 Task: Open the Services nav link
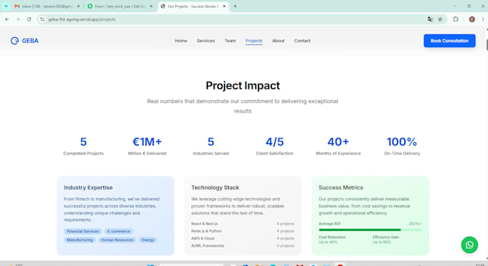coord(206,41)
